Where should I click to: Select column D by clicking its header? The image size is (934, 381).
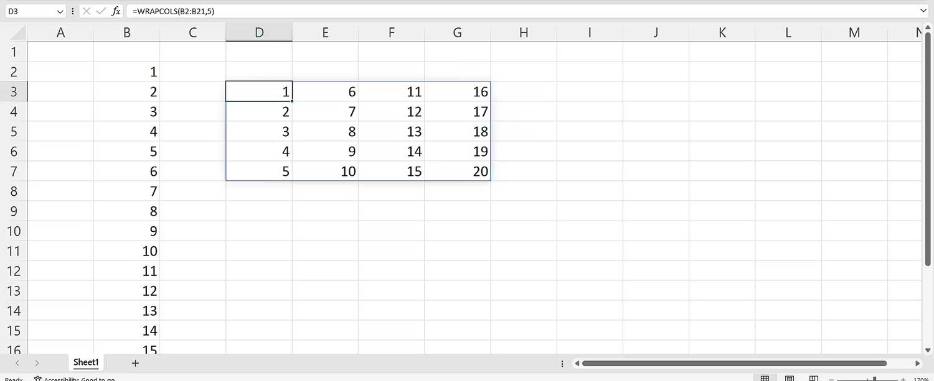(x=258, y=32)
